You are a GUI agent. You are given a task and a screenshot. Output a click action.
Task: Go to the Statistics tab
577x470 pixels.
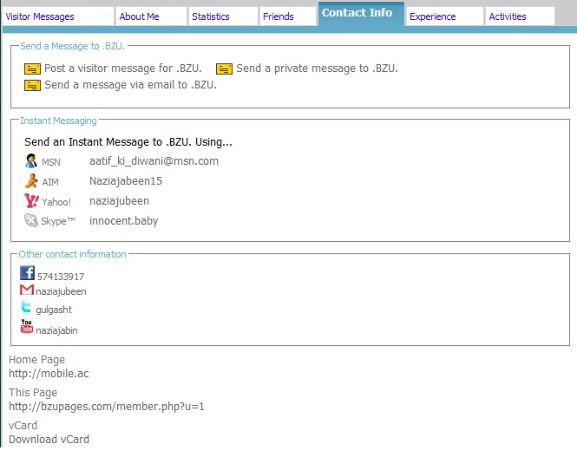(211, 16)
